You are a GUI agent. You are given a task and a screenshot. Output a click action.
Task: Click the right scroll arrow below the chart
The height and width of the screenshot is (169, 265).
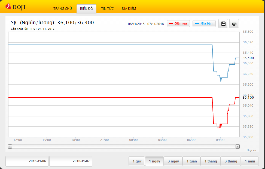pos(237,146)
